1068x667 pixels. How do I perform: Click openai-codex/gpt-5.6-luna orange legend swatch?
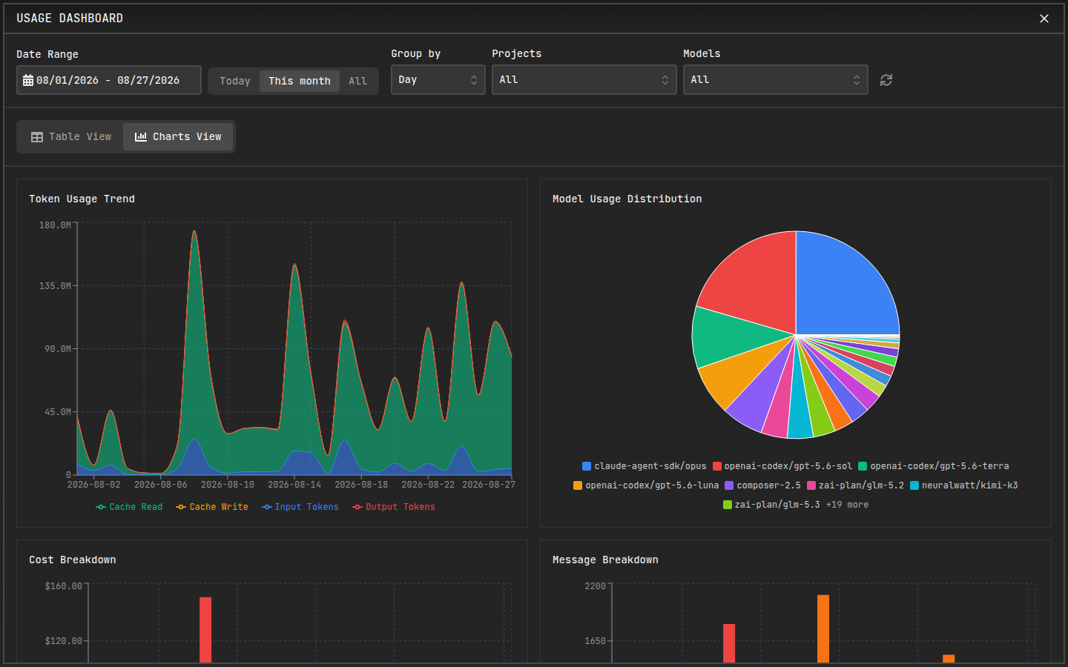coord(578,485)
